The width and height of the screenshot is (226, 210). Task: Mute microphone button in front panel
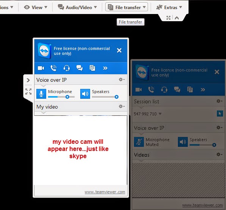point(41,94)
